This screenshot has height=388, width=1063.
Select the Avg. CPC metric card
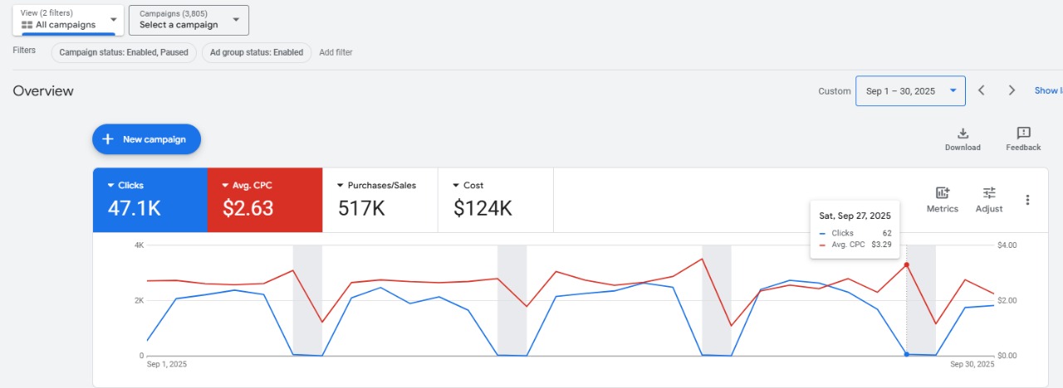pyautogui.click(x=264, y=200)
